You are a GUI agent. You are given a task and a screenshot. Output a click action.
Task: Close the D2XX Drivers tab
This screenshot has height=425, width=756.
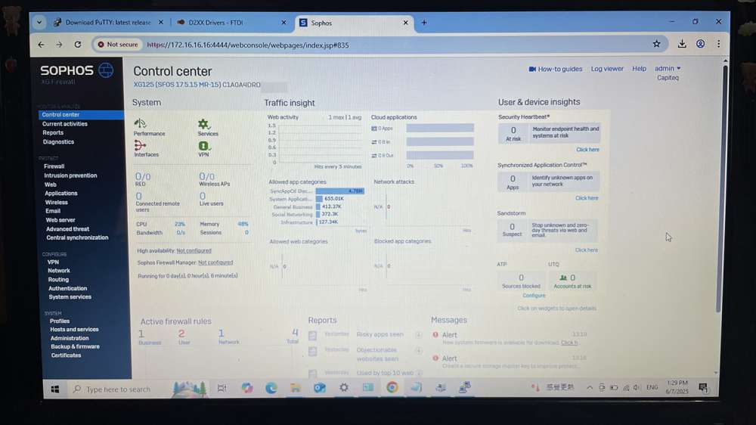click(x=283, y=22)
